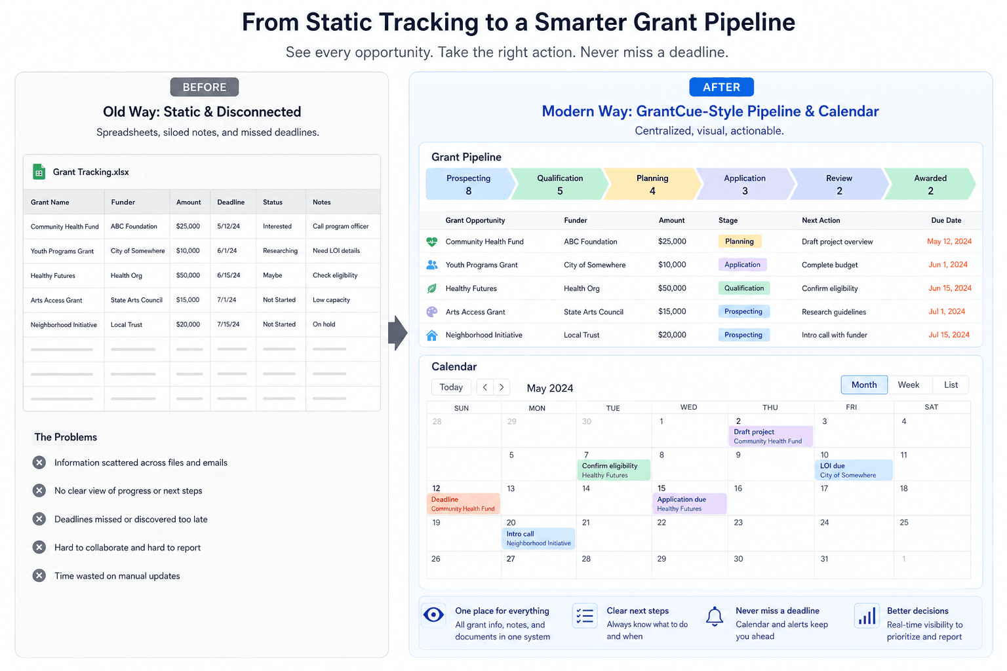Image resolution: width=1007 pixels, height=671 pixels.
Task: Click the 6/15/24 deadline in spreadsheet
Action: [x=229, y=275]
